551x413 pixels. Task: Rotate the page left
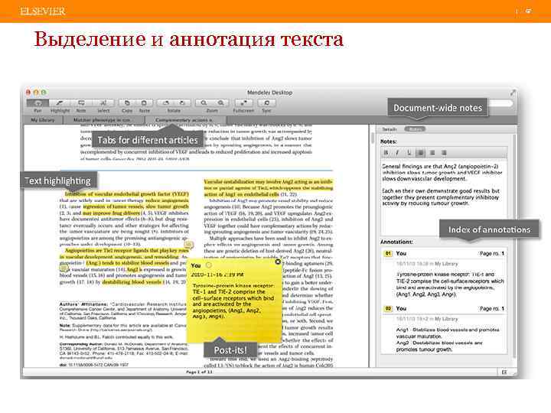pos(165,103)
